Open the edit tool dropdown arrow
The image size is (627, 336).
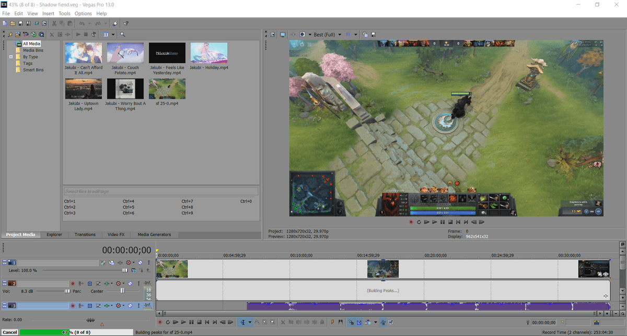(x=250, y=322)
